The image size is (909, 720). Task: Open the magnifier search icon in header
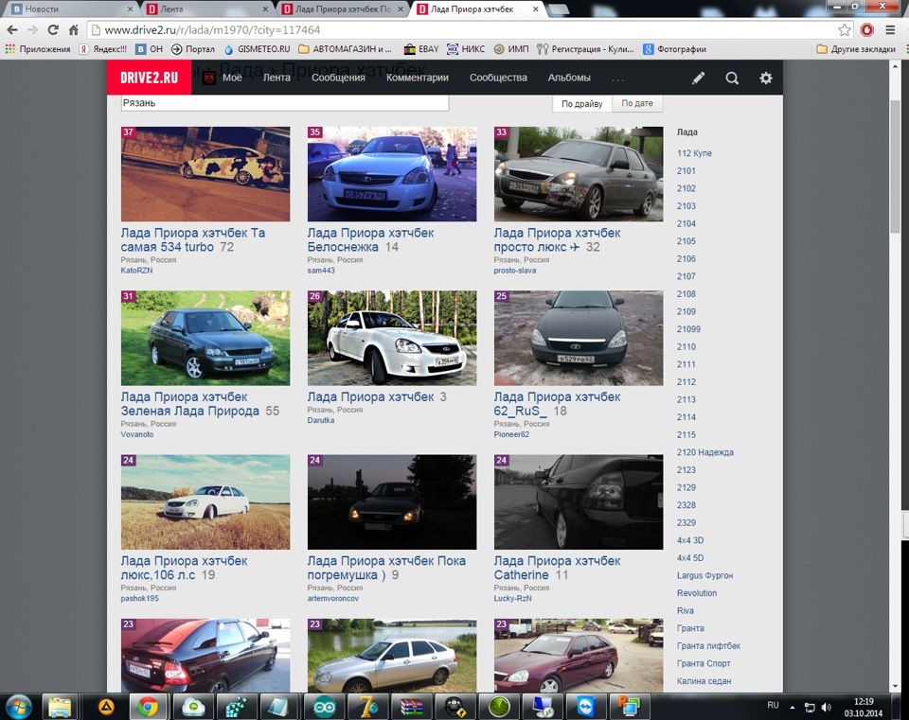tap(732, 79)
